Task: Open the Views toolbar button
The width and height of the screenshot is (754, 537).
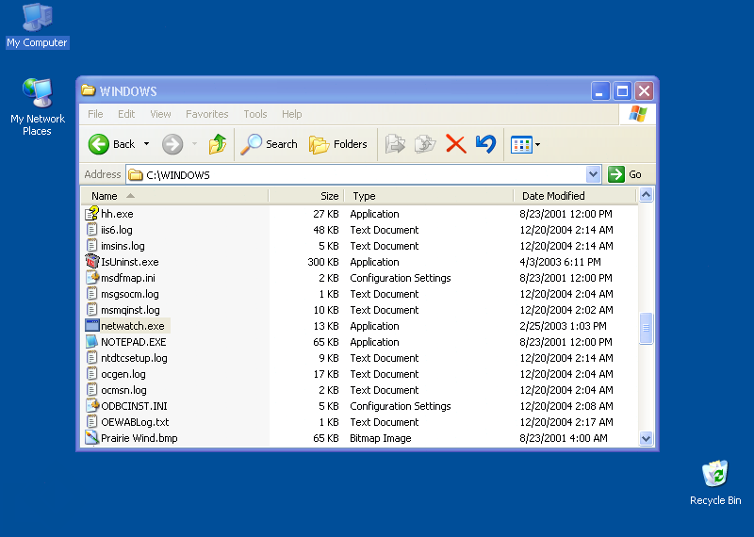Action: tap(521, 144)
